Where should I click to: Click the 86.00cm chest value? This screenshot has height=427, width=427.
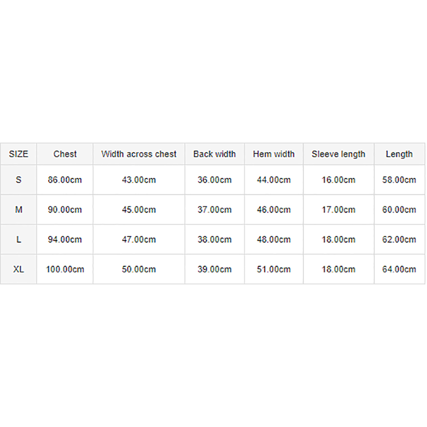click(65, 180)
